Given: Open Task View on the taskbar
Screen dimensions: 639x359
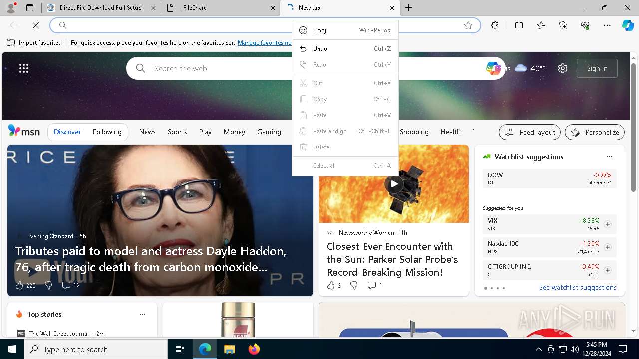Looking at the screenshot, I should (180, 349).
